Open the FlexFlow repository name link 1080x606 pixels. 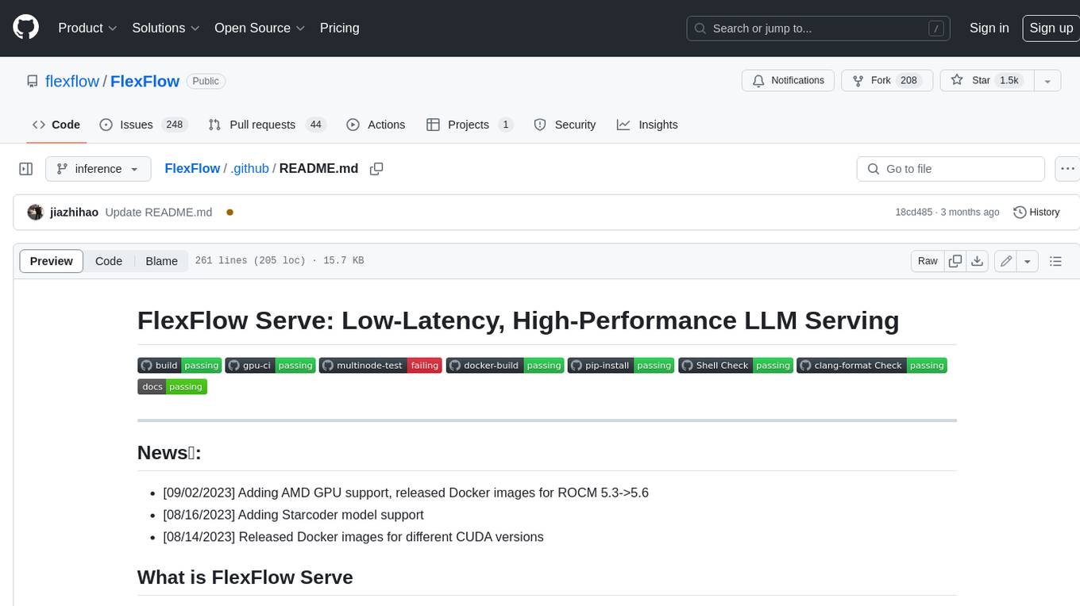pos(145,81)
